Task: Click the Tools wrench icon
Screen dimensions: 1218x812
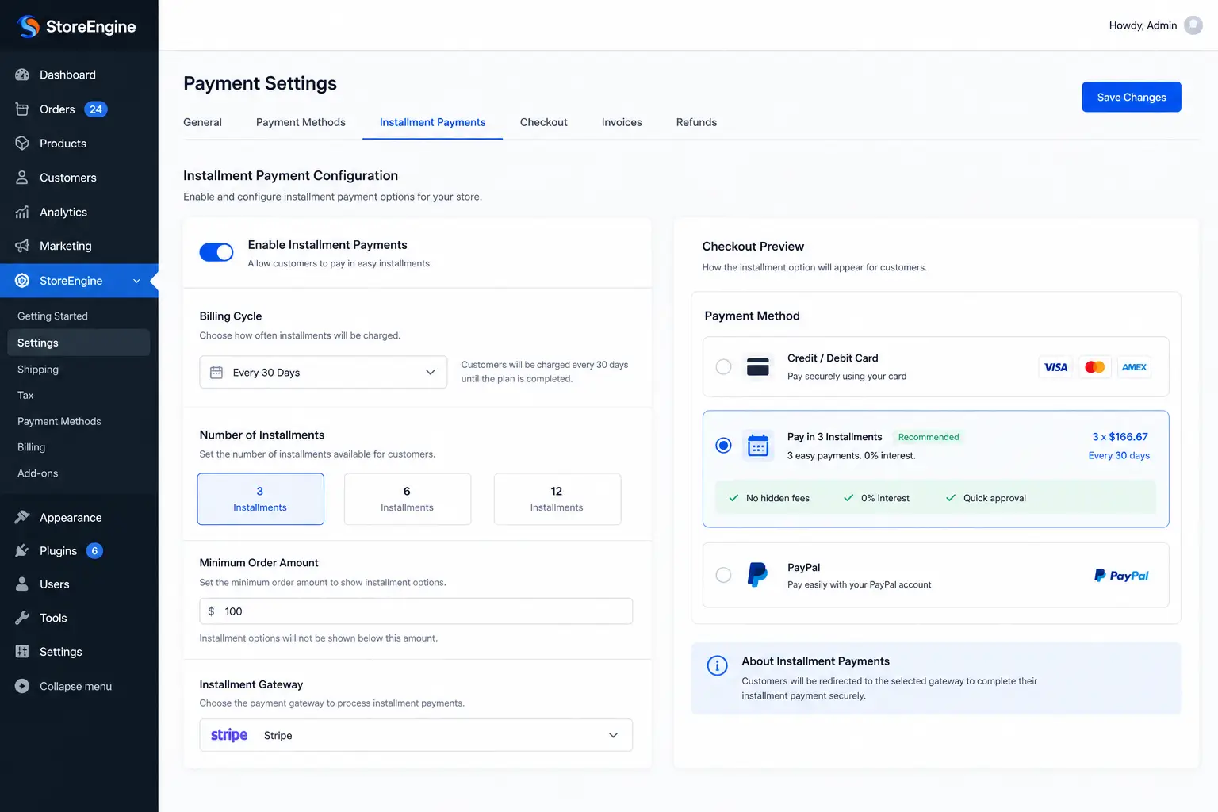Action: coord(22,618)
